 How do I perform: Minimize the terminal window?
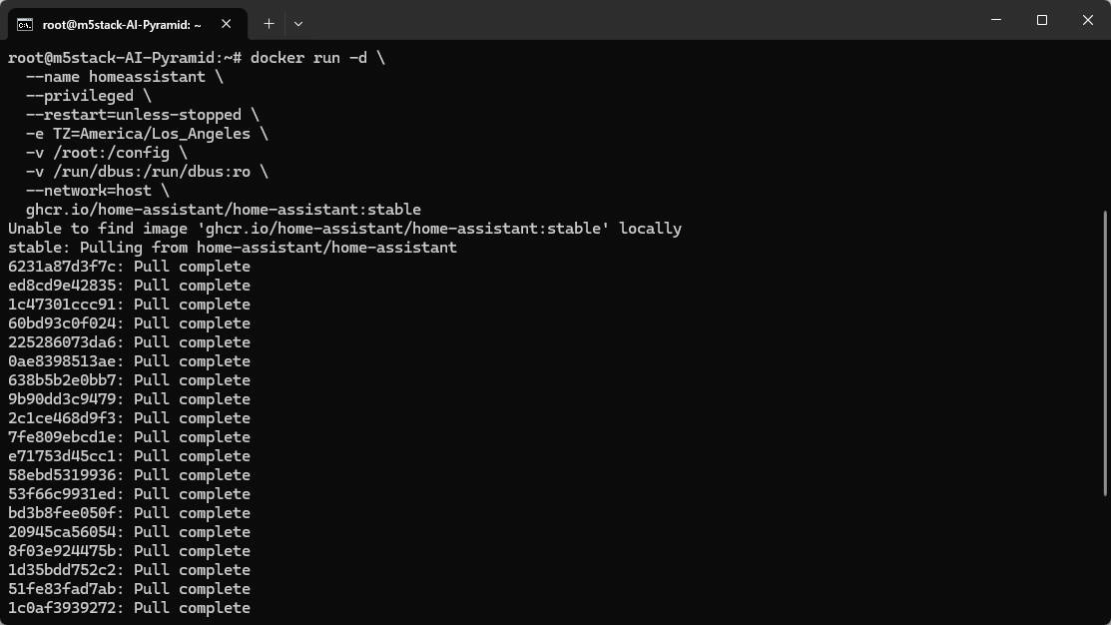pyautogui.click(x=995, y=20)
